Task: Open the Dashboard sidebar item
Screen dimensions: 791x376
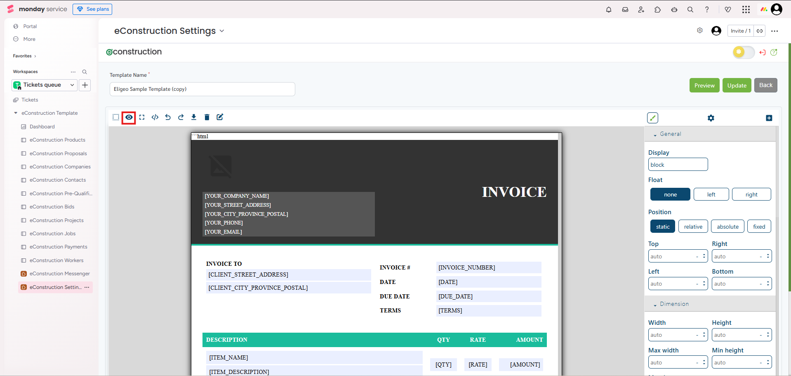Action: pos(42,127)
